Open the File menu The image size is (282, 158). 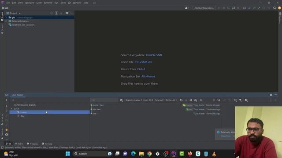[8, 3]
